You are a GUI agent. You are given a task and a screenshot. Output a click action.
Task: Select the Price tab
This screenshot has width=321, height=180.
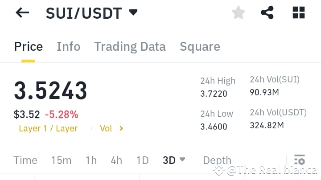[x=29, y=46]
